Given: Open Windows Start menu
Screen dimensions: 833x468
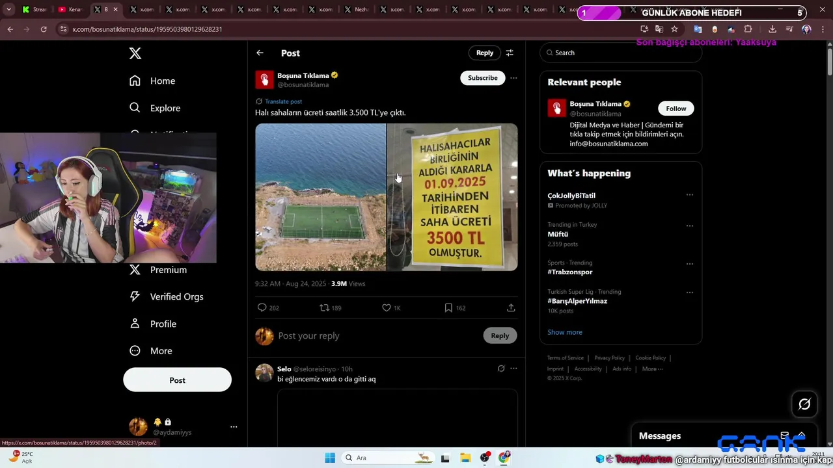Looking at the screenshot, I should pyautogui.click(x=330, y=458).
